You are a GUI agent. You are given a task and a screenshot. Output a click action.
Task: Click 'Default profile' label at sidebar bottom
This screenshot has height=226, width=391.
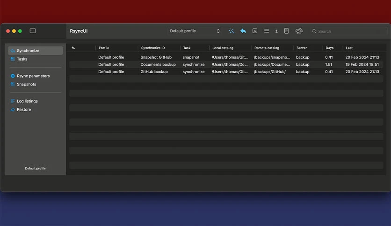[35, 169]
